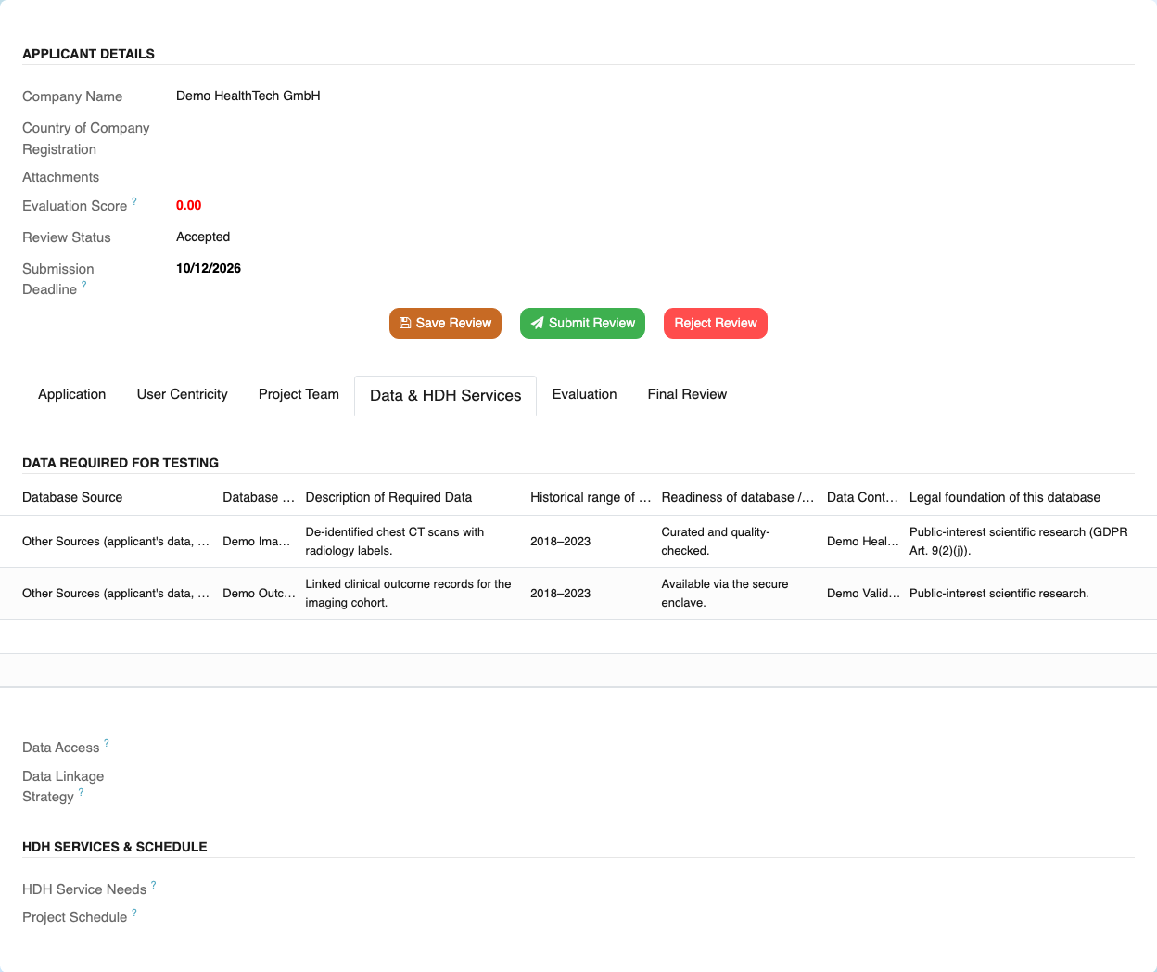Click the Data Access help question mark
Image resolution: width=1157 pixels, height=972 pixels.
(107, 743)
